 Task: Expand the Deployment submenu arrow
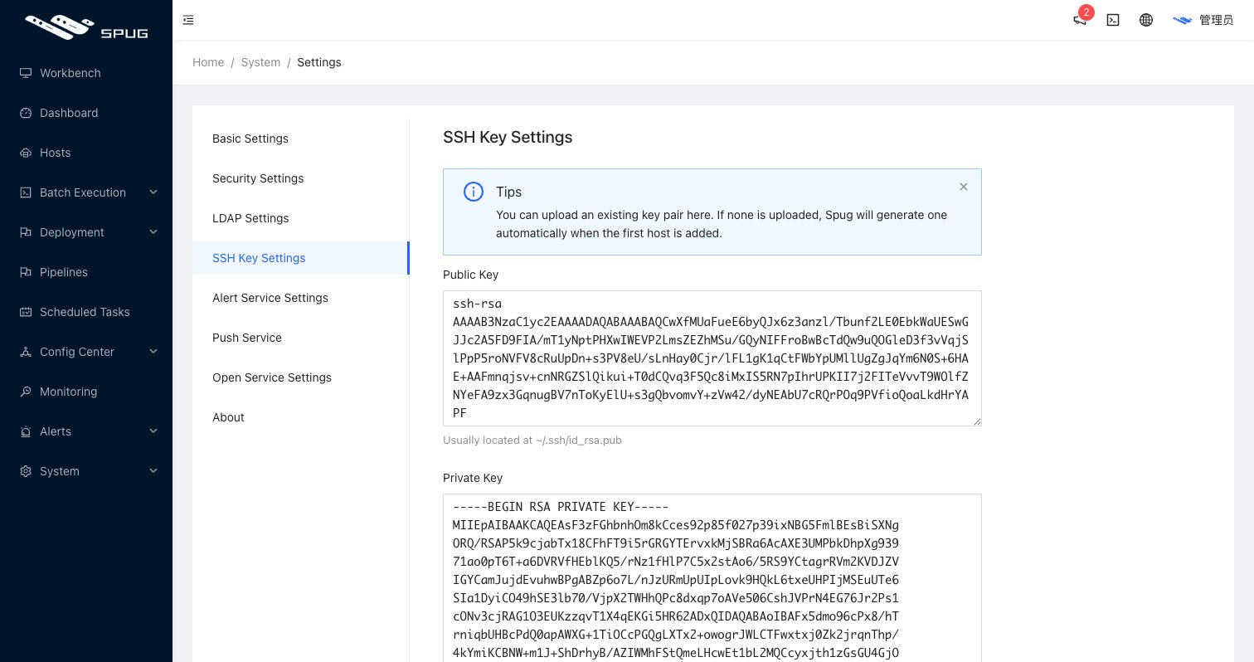coord(153,232)
